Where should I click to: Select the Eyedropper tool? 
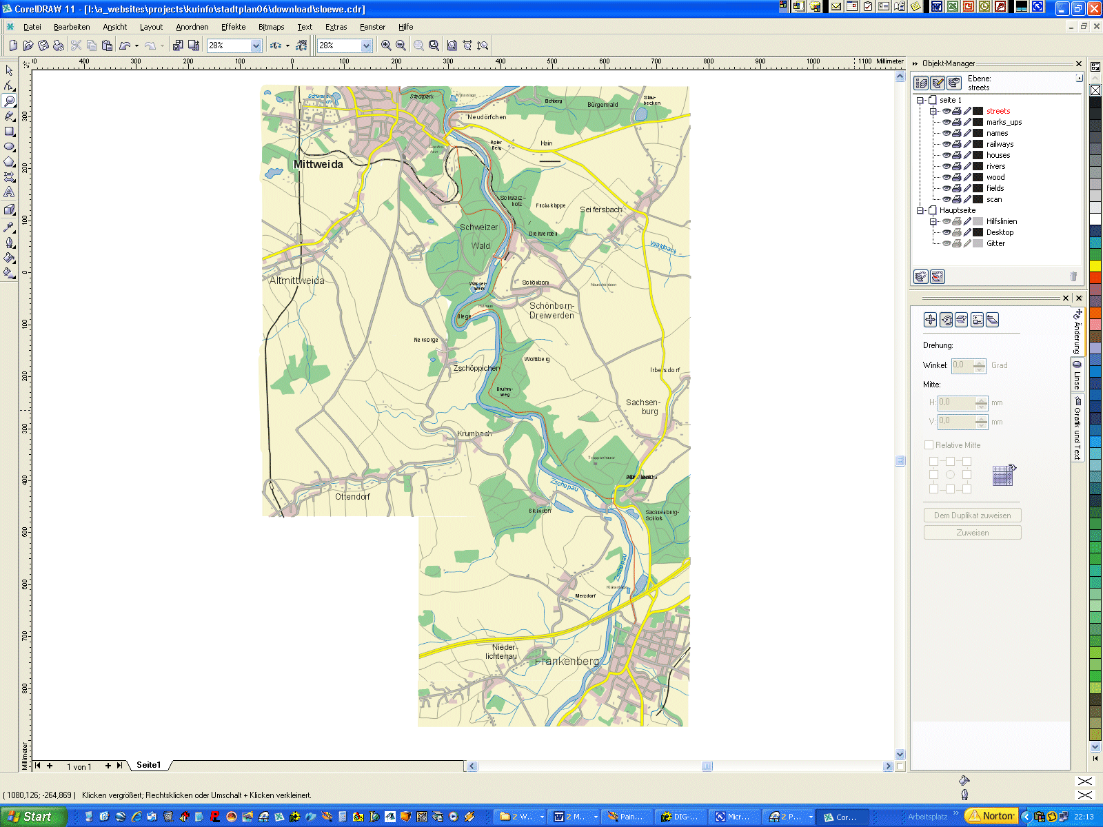9,227
